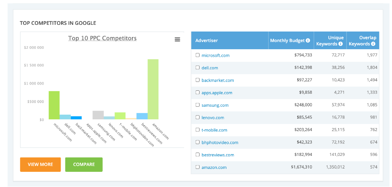392x187 pixels.
Task: Click the Top 10 PPC Competitors title
Action: 102,38
